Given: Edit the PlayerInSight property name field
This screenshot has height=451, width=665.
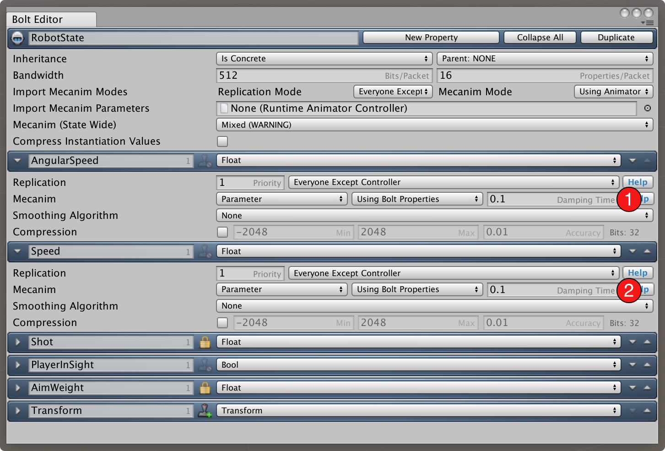Looking at the screenshot, I should (111, 365).
